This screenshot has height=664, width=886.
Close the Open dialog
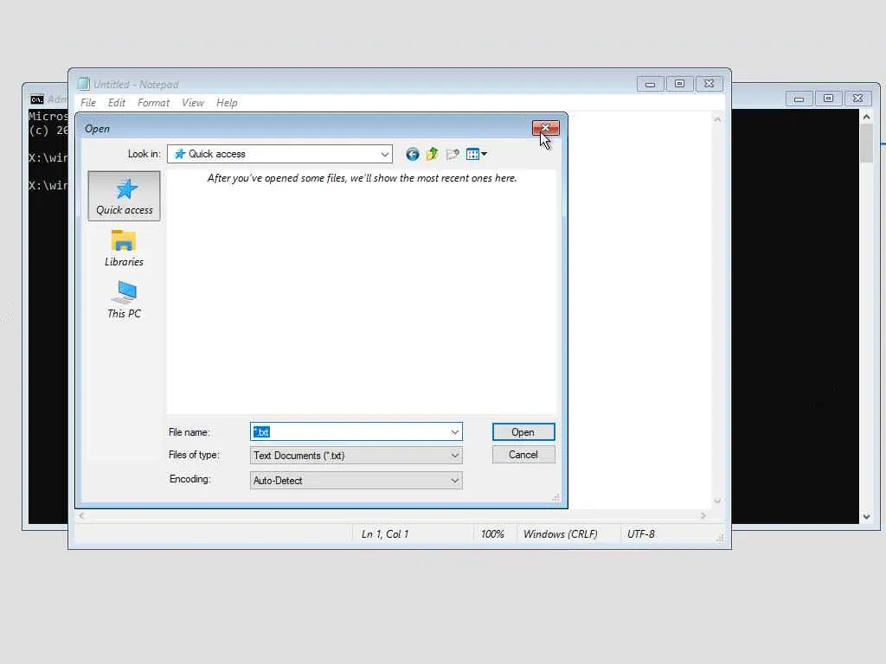click(545, 128)
